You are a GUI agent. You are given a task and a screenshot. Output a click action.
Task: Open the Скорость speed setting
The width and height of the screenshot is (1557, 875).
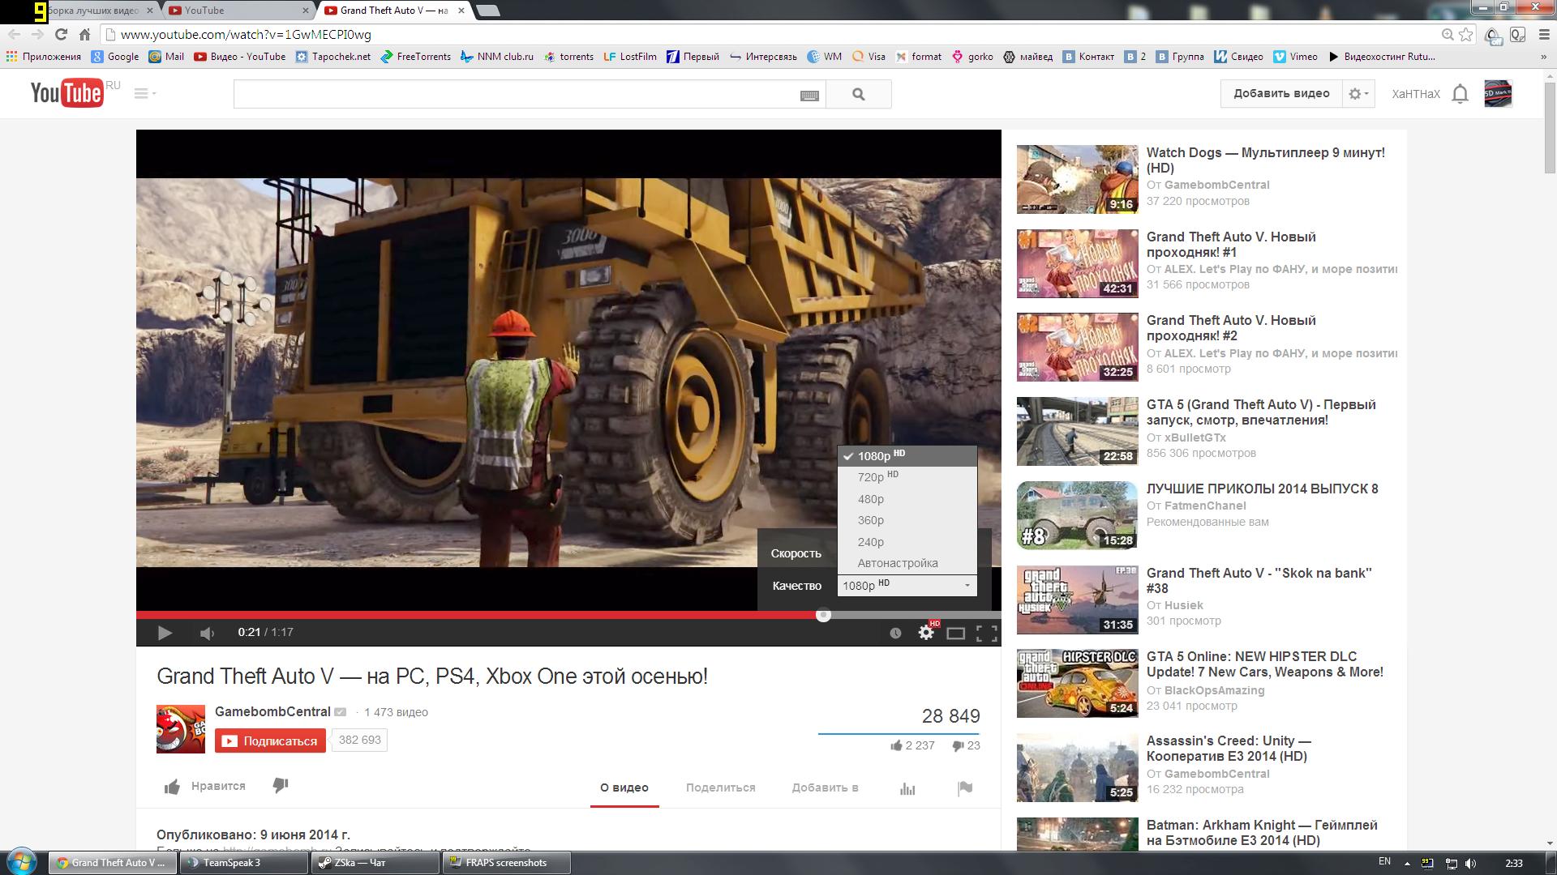[x=796, y=553]
